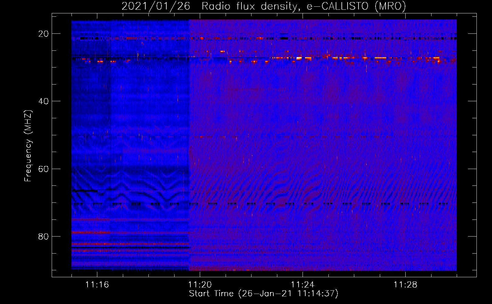Select the 'e-CALLISTO (MRO)' title text
The height and width of the screenshot is (304, 492).
(x=356, y=6)
